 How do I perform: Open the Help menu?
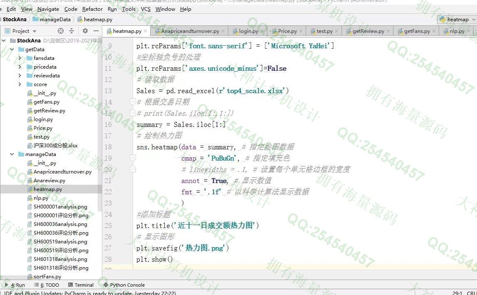click(185, 9)
